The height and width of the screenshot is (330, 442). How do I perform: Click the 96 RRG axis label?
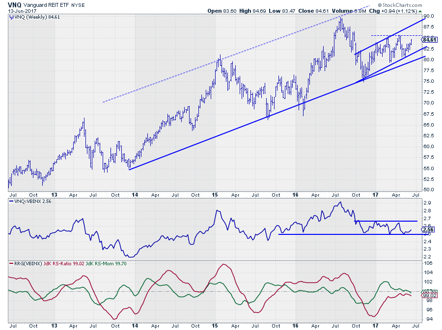pyautogui.click(x=429, y=310)
